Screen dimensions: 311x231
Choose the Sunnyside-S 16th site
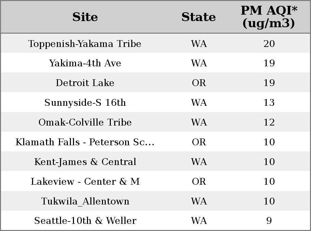85,103
